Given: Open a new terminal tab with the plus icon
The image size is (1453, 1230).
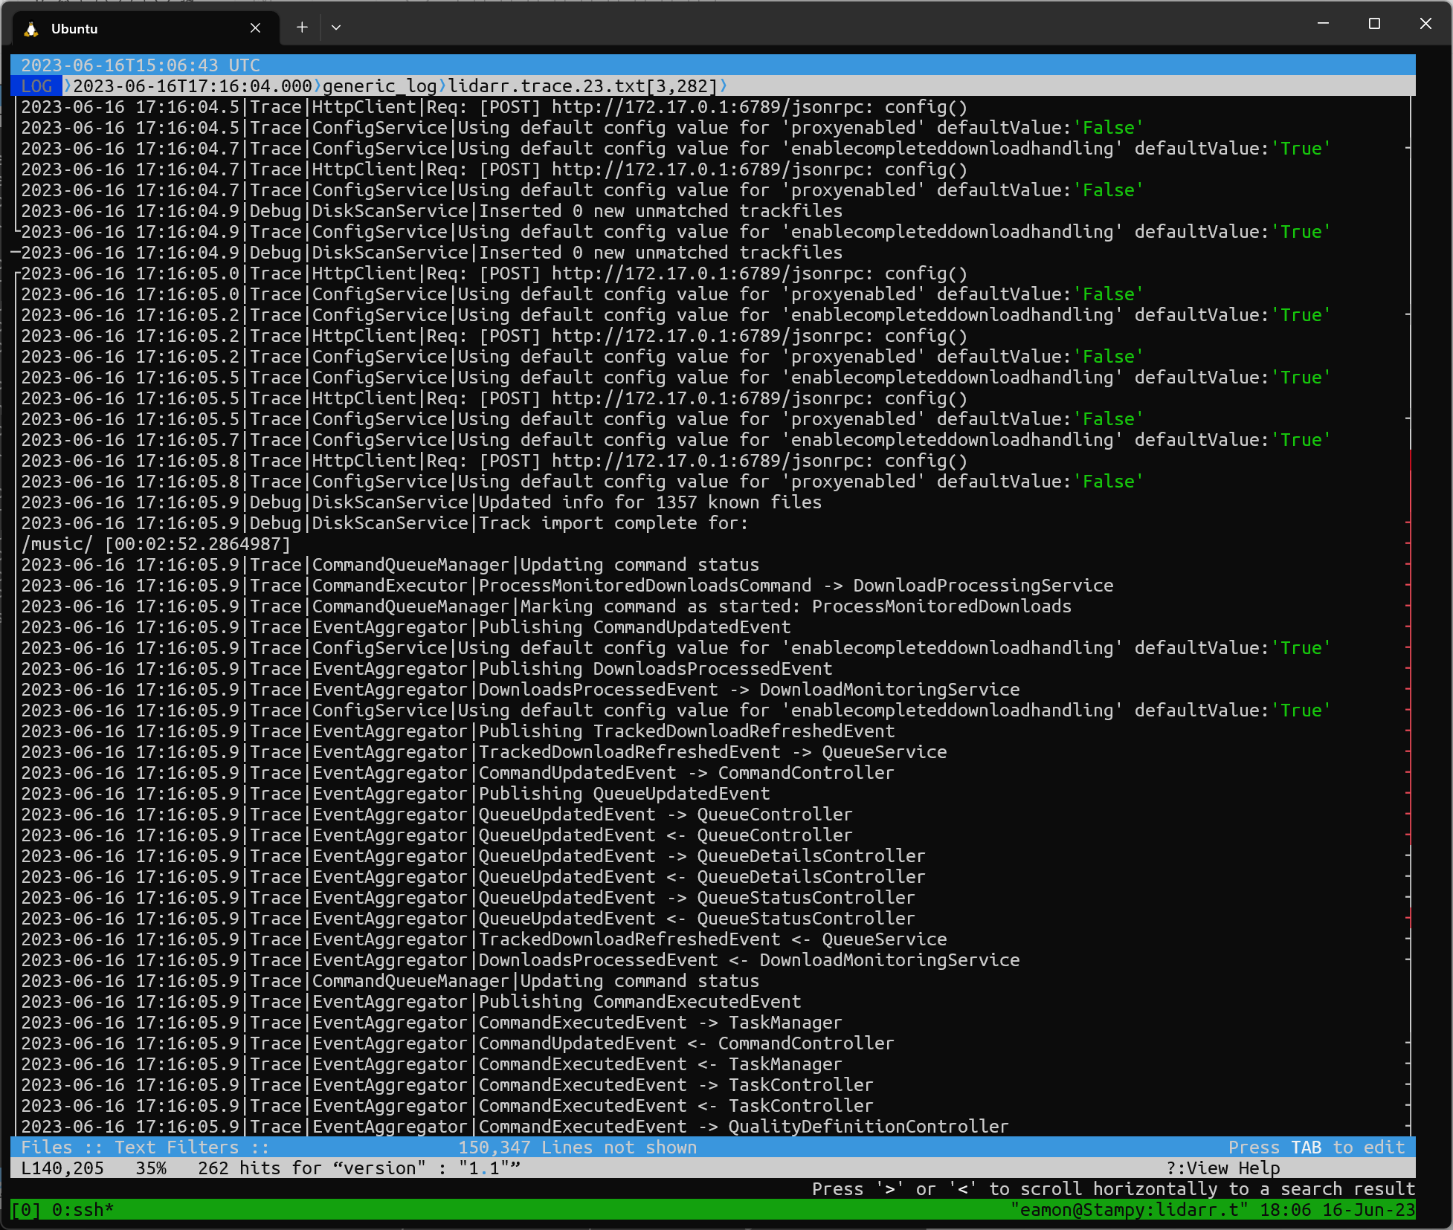Looking at the screenshot, I should 302,27.
